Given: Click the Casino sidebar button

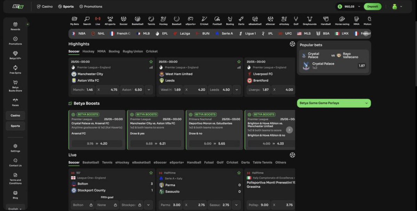Looking at the screenshot, I should [15, 116].
